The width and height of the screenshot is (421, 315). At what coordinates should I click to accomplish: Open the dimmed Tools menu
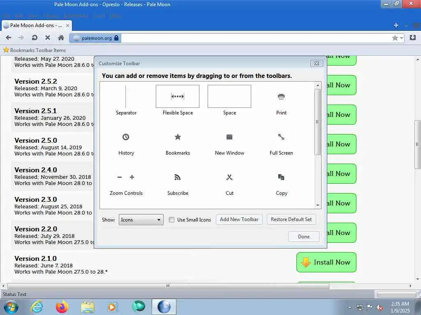tap(99, 16)
